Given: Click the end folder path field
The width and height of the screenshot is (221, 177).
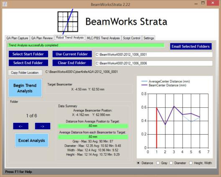Looking at the screenshot, I should pos(154,63).
